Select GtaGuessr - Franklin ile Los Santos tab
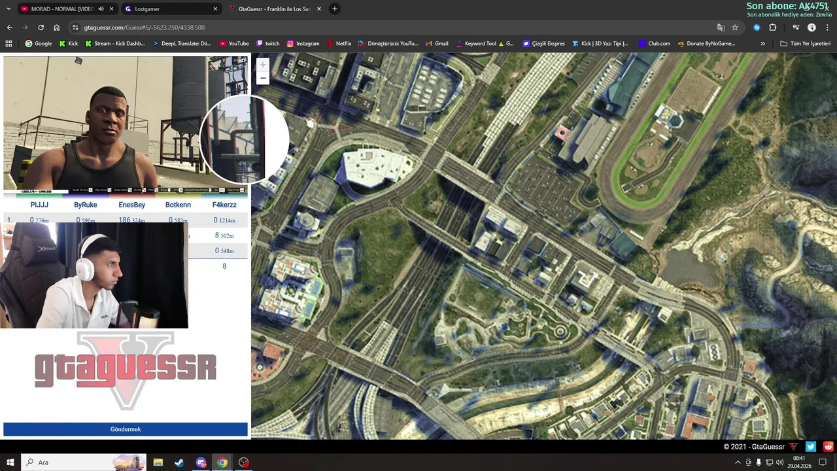837x471 pixels. pos(274,9)
